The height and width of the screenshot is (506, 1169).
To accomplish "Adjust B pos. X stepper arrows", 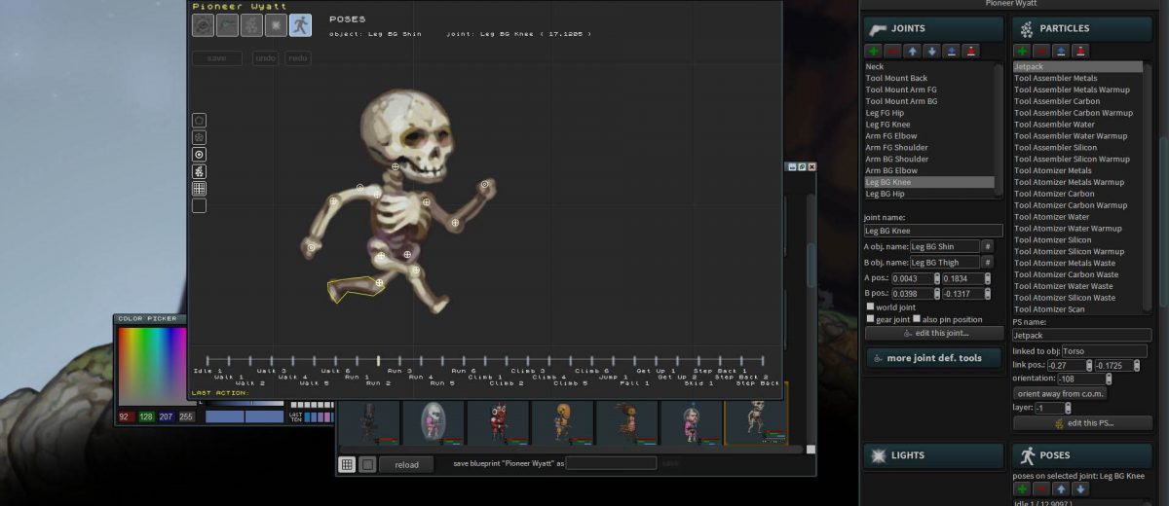I will tap(937, 294).
